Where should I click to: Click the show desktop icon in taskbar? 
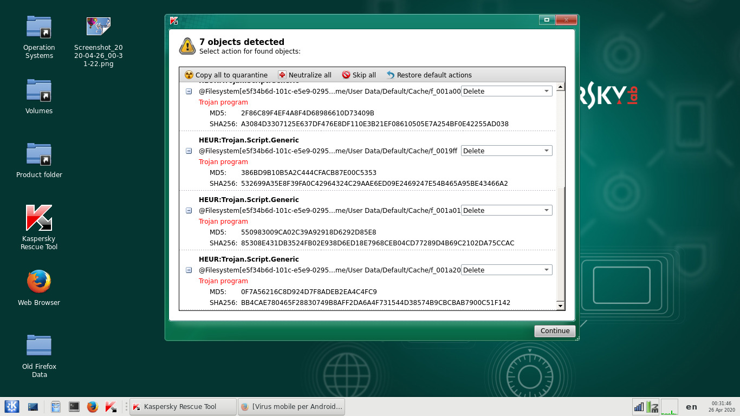point(33,407)
